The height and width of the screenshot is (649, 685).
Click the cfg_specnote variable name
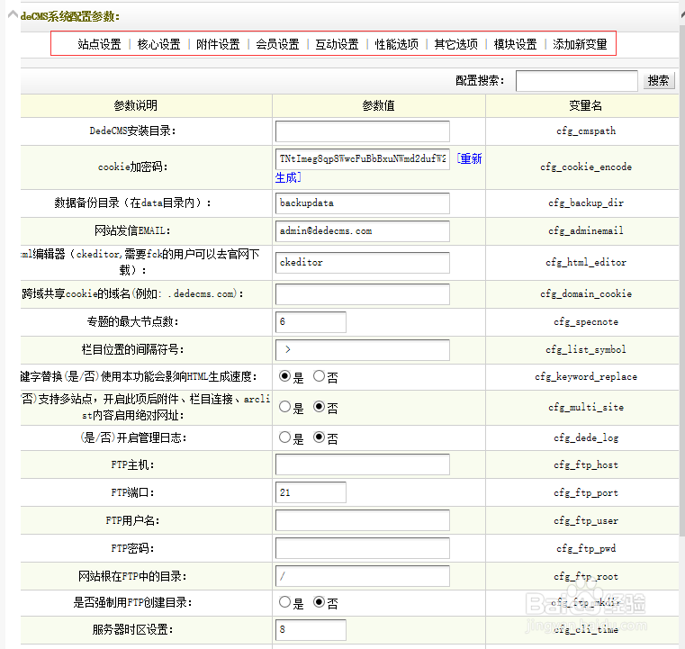click(586, 322)
